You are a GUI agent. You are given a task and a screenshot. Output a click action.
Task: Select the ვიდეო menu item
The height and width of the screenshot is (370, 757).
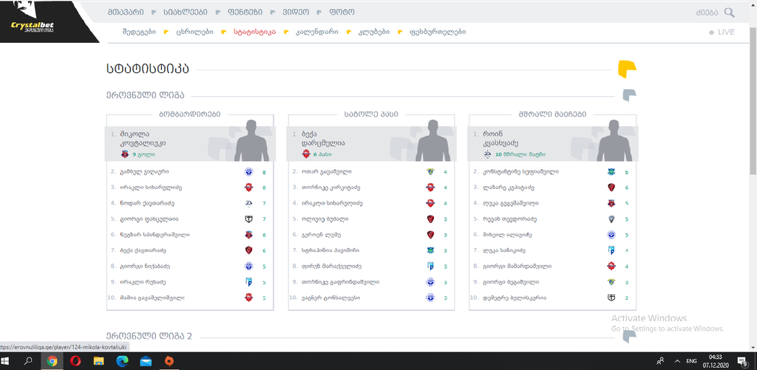pyautogui.click(x=285, y=13)
